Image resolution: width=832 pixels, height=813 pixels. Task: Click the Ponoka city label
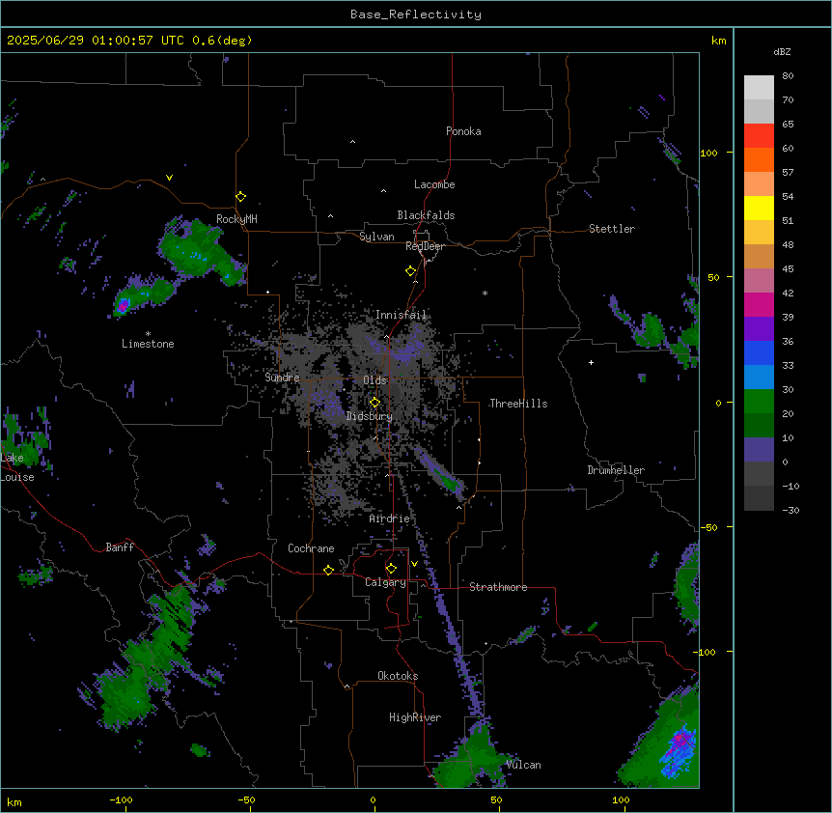[463, 131]
